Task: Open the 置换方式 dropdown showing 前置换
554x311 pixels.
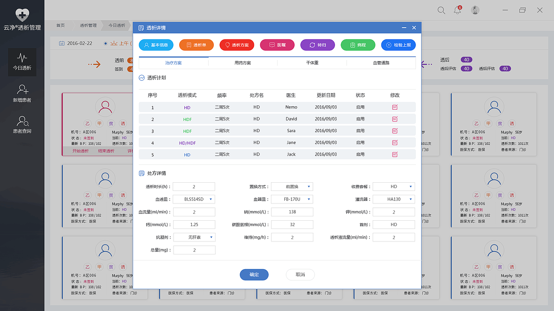Action: tap(292, 186)
